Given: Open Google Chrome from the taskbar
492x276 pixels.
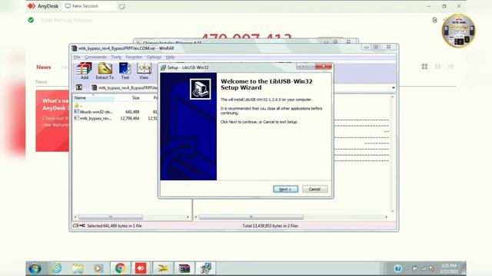Looking at the screenshot, I should pyautogui.click(x=120, y=268).
